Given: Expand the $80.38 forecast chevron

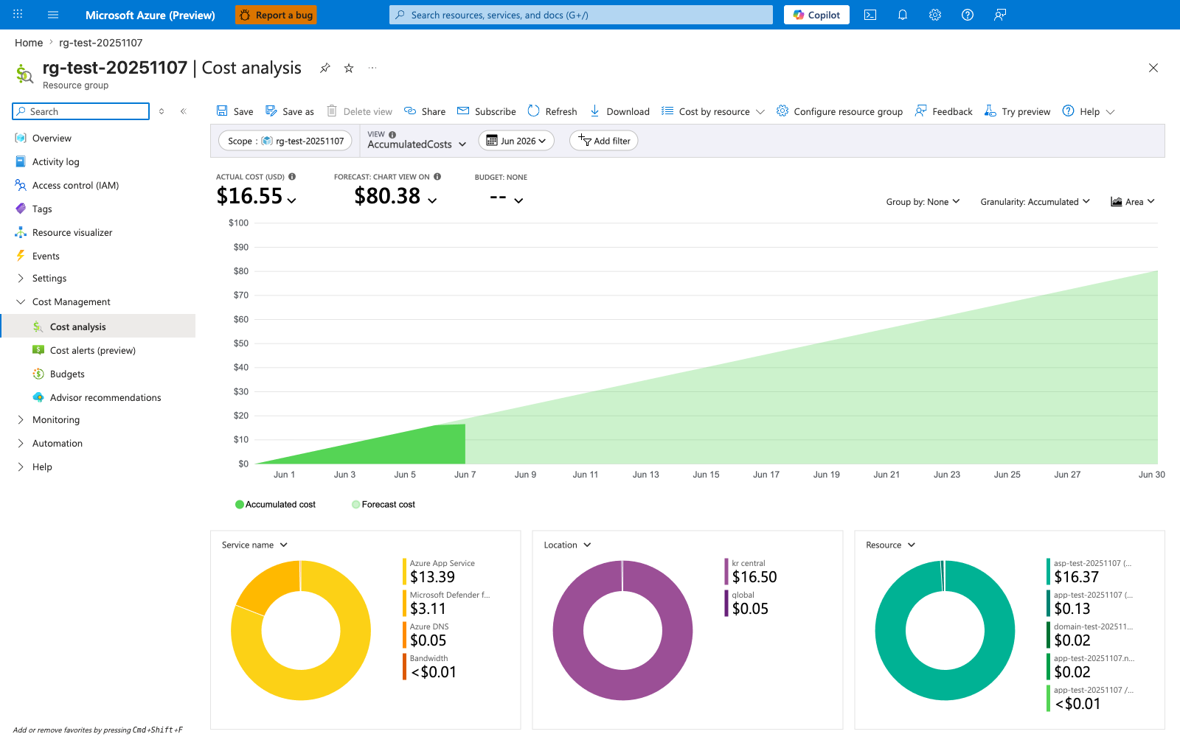Looking at the screenshot, I should click(432, 200).
